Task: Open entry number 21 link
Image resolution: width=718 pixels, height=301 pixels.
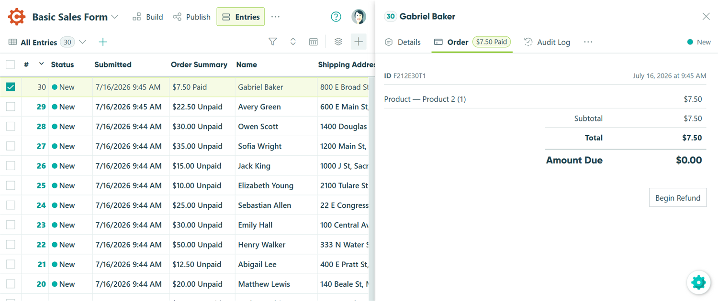Action: pyautogui.click(x=41, y=264)
